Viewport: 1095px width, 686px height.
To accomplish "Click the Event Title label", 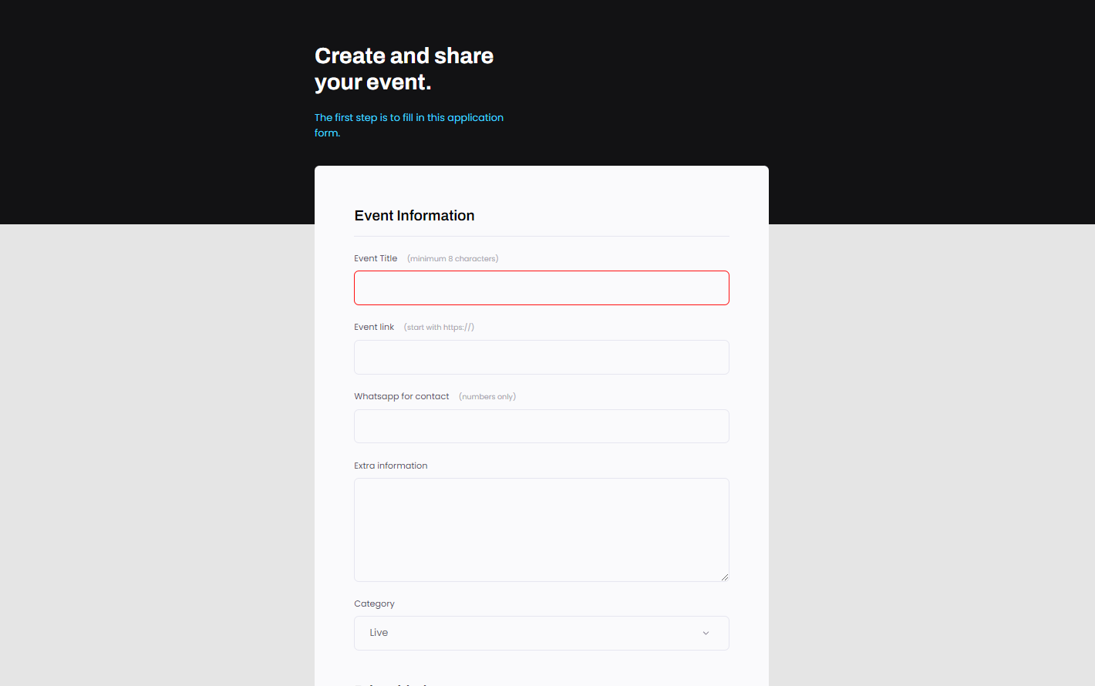I will (376, 258).
